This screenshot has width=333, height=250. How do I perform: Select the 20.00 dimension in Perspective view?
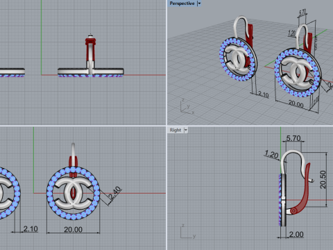[296, 104]
